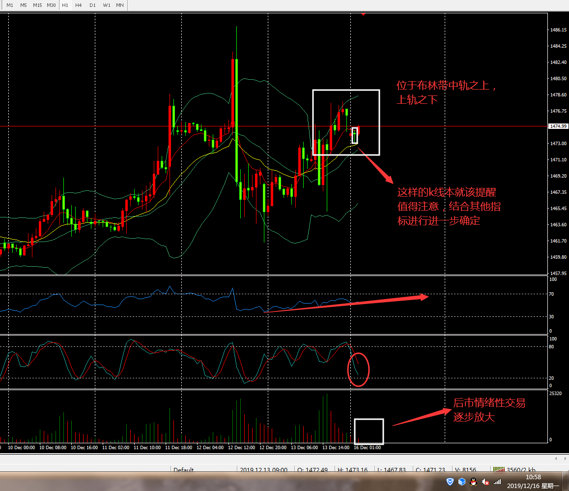Open the blue cube tray icon

(462, 482)
